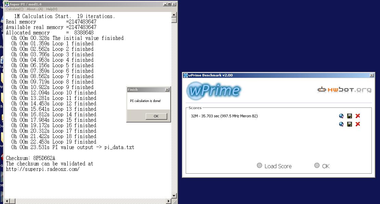Image resolution: width=380 pixels, height=204 pixels.
Task: Minimize the Super PI window
Action: [165, 4]
